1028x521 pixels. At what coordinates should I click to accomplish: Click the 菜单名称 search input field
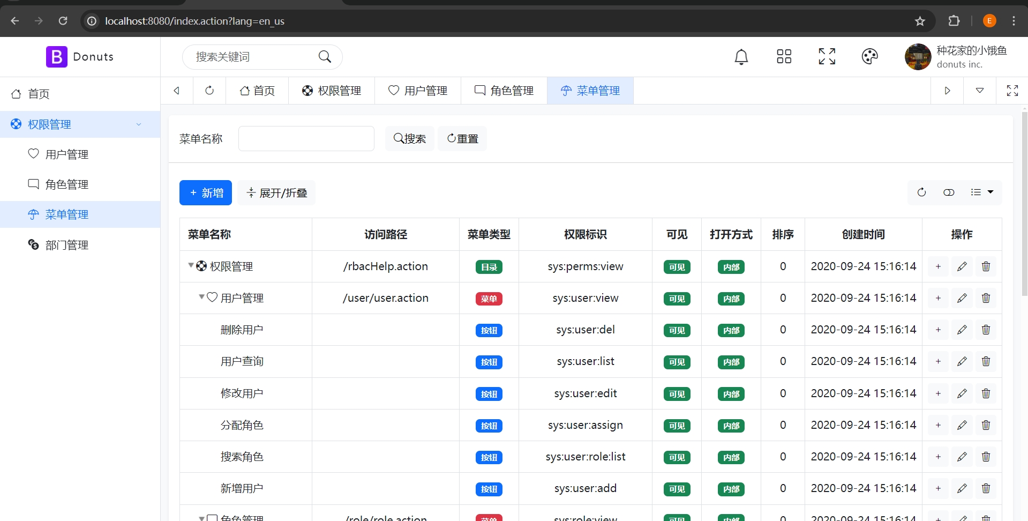point(306,138)
